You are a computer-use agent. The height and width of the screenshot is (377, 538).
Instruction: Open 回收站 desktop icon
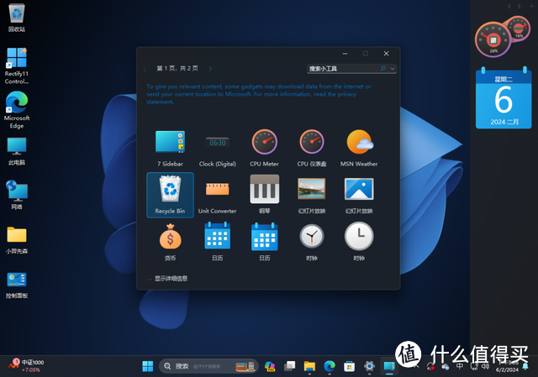tap(17, 18)
